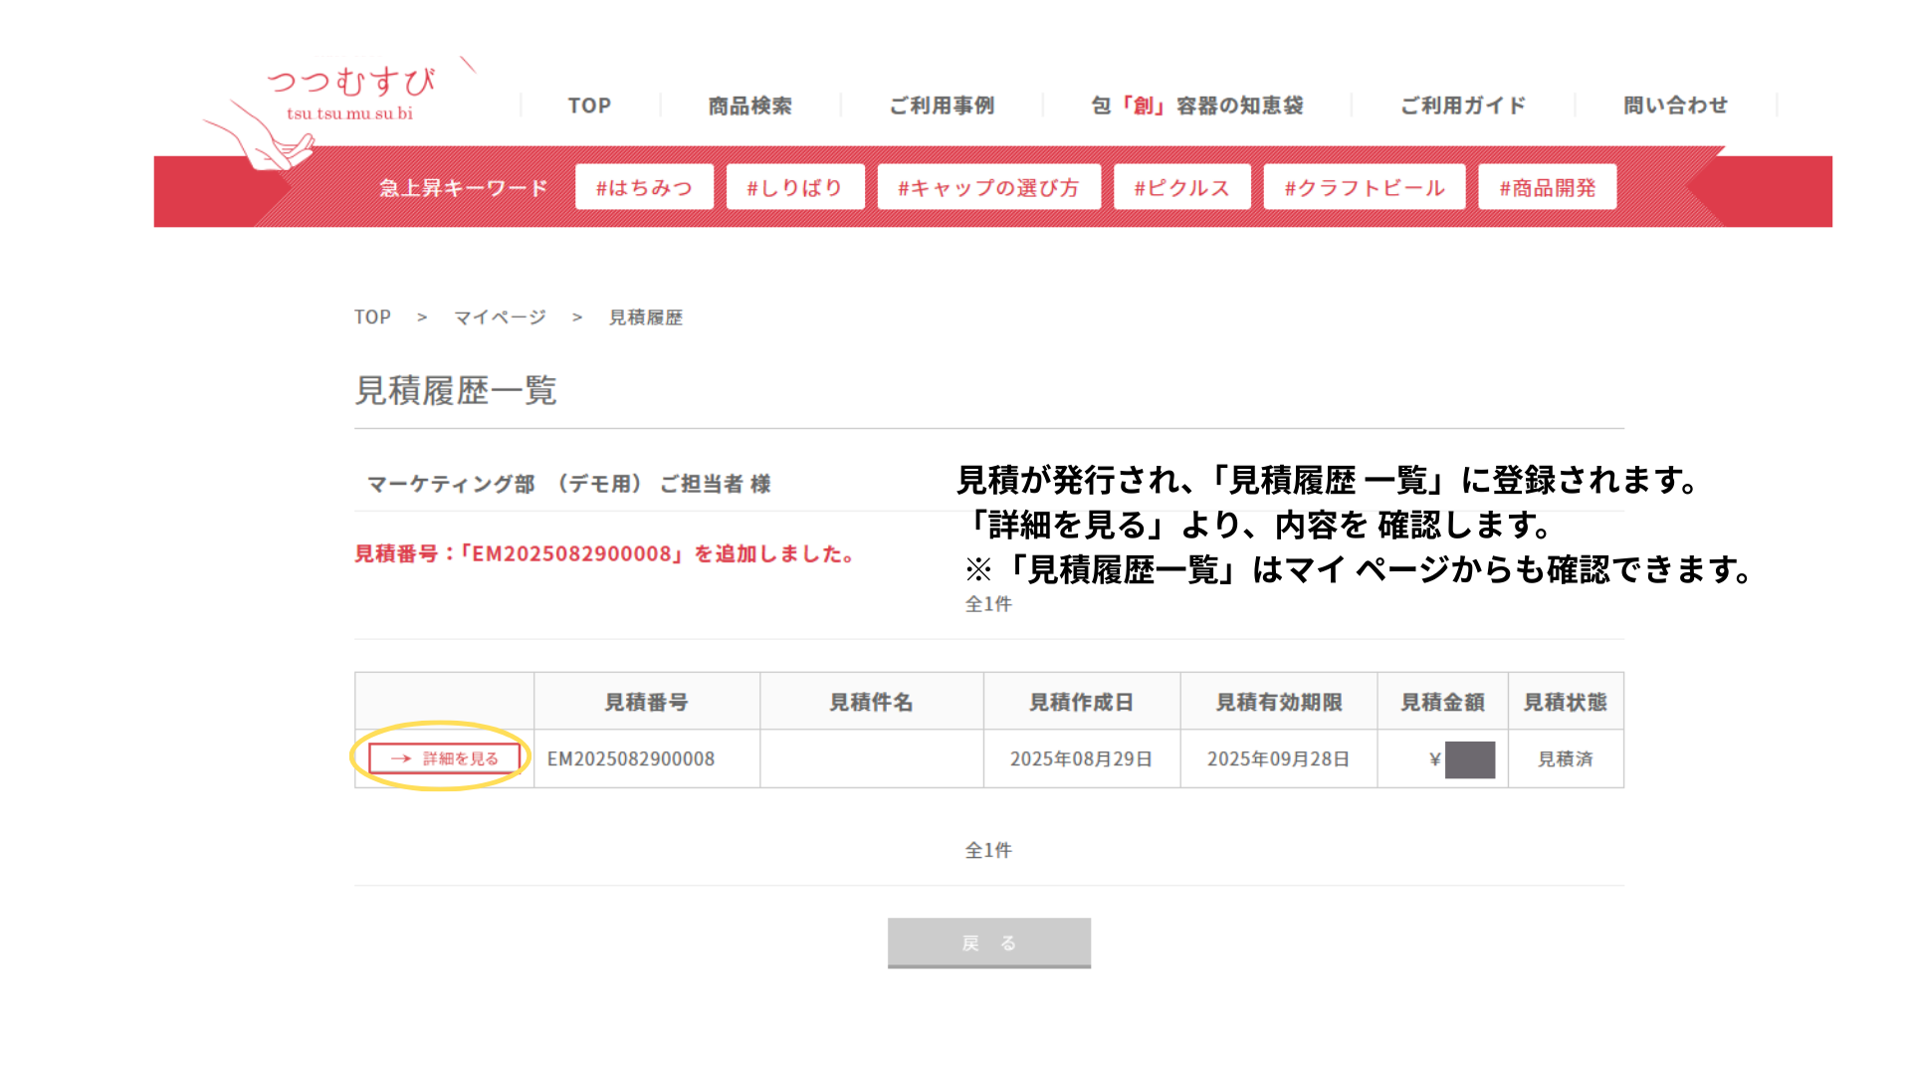Select the #商品開発 keyword tag
1911x1075 pixels.
[x=1547, y=187]
